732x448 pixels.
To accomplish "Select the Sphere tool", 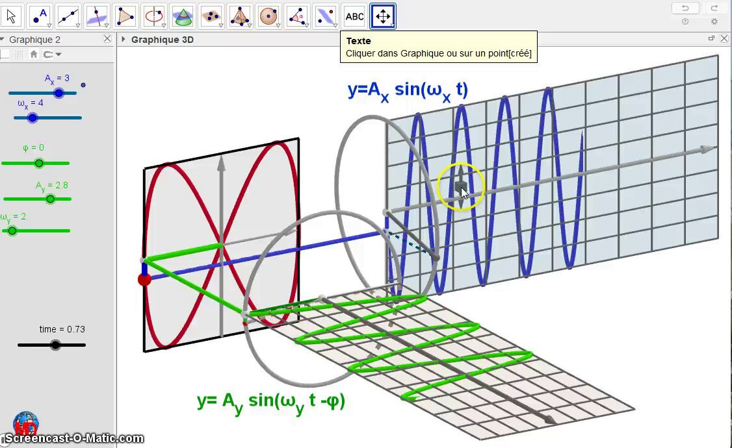I will (268, 16).
